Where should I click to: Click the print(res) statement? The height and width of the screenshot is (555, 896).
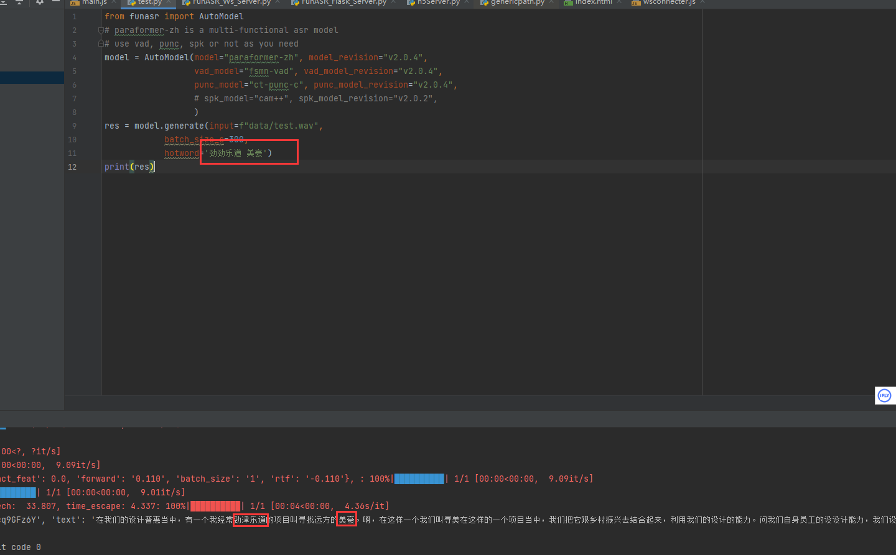(129, 167)
